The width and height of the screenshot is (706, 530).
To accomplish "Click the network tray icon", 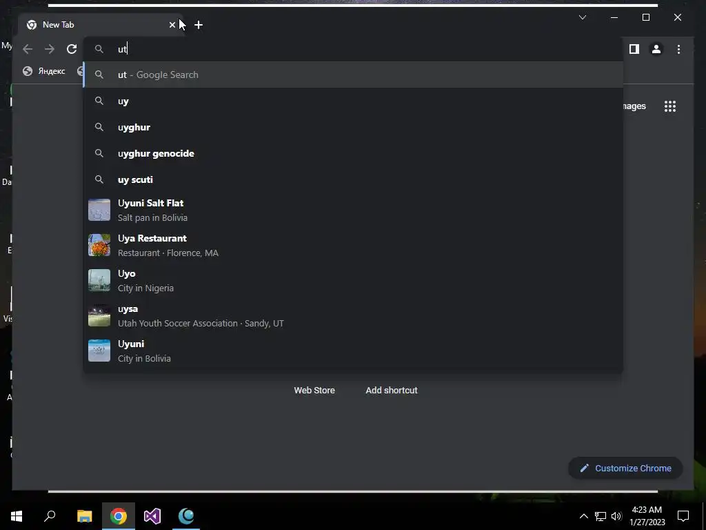I will click(x=601, y=516).
